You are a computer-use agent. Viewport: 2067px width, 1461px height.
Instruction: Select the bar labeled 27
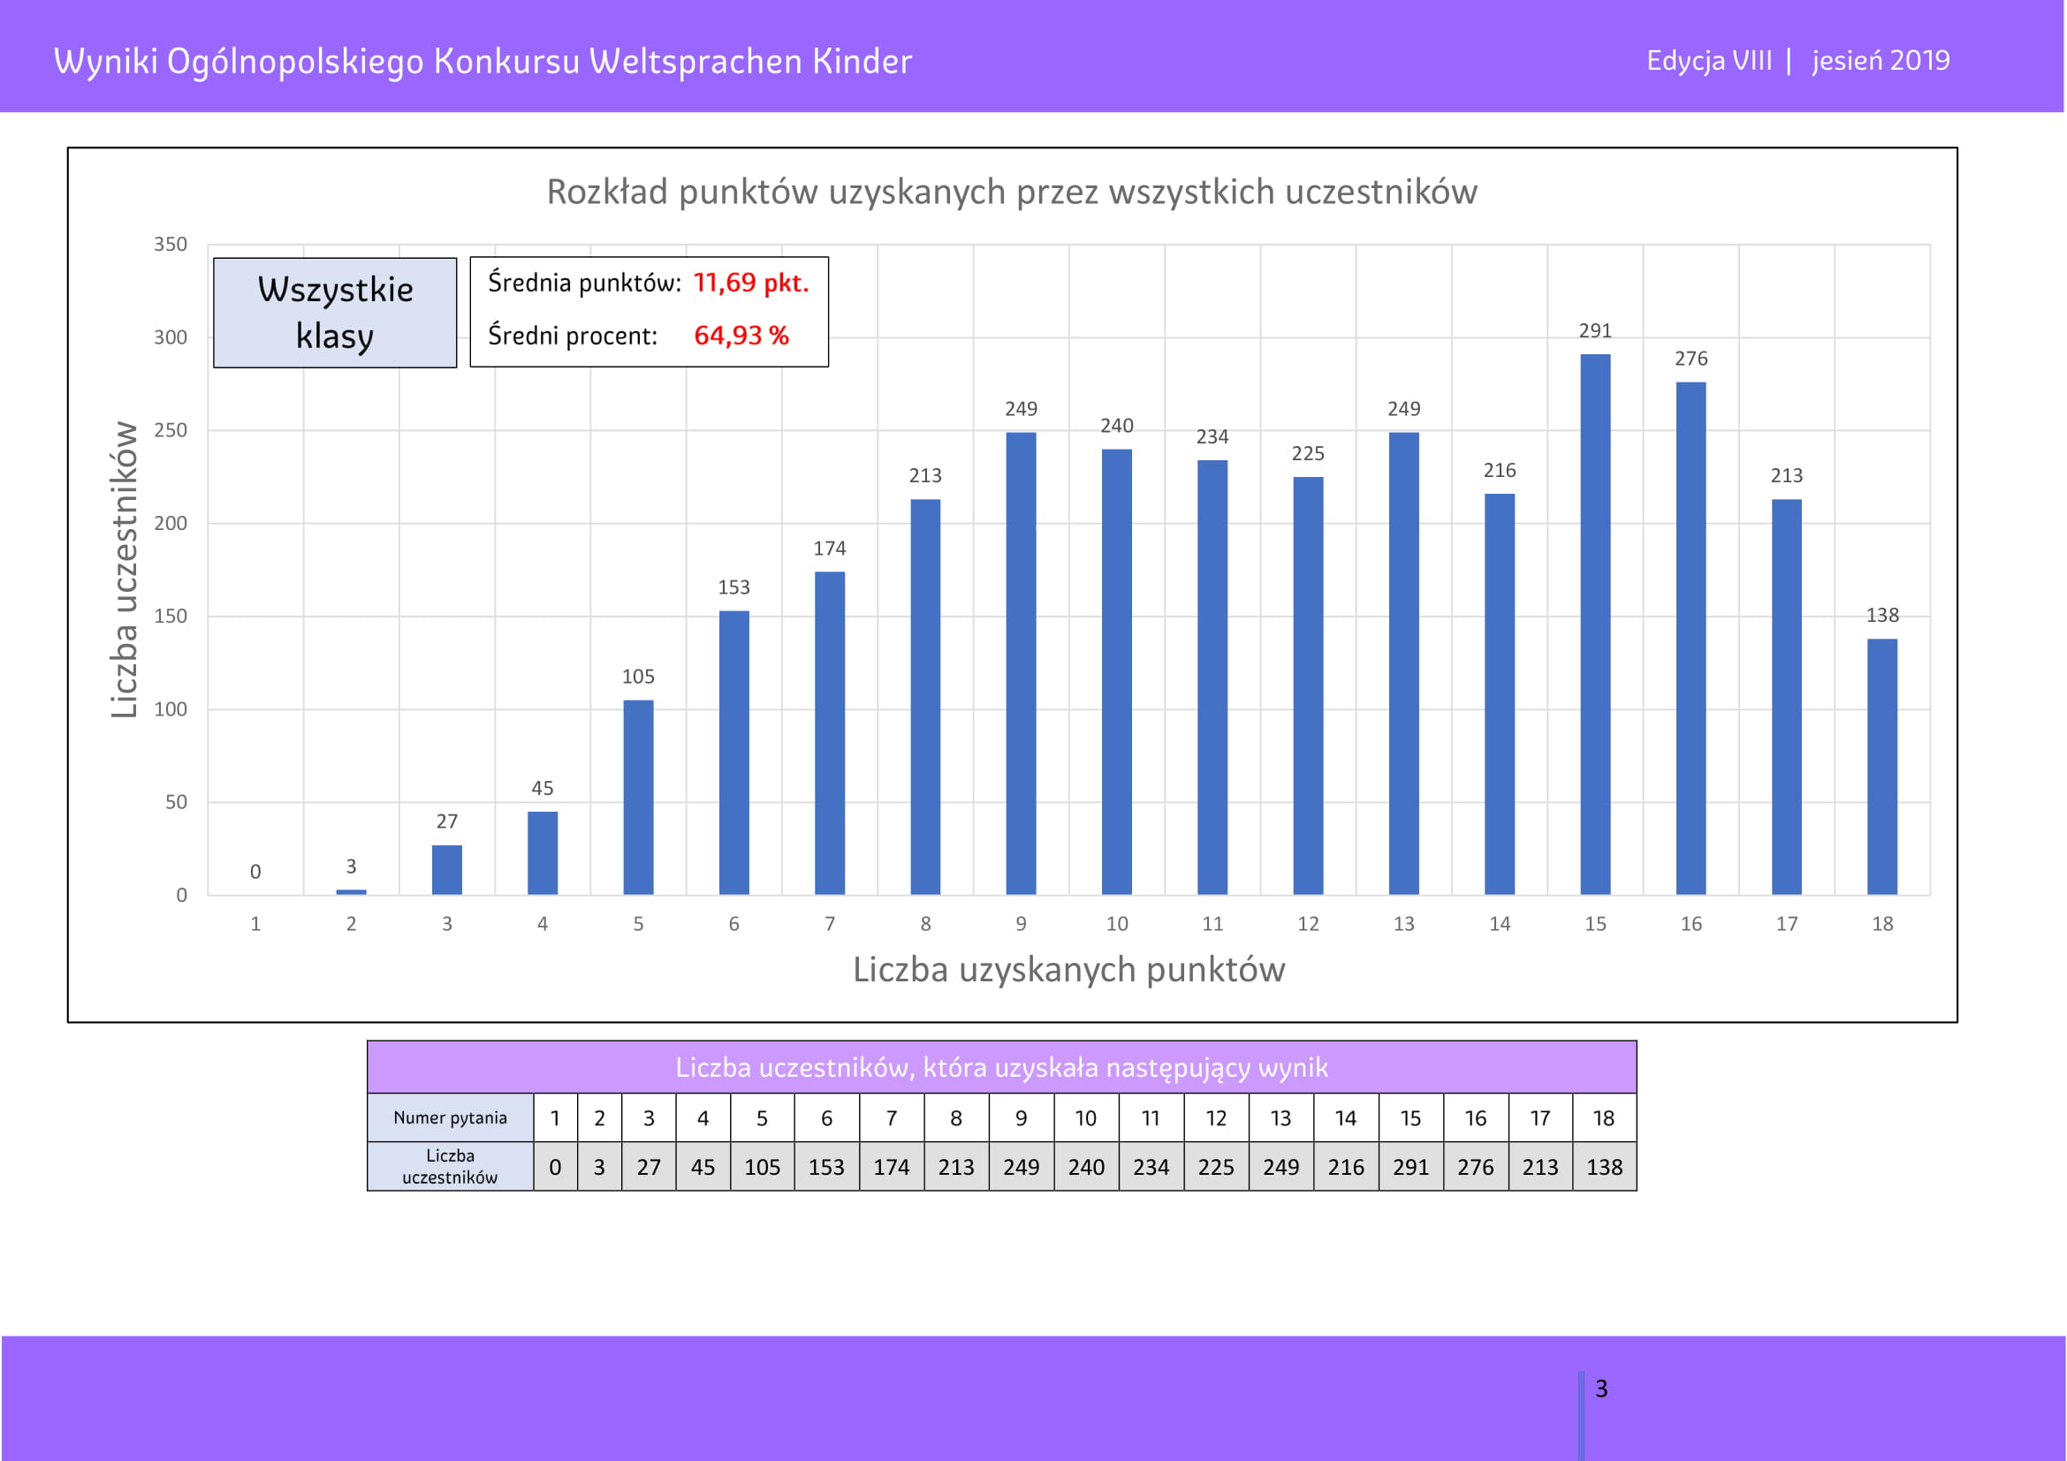(x=446, y=870)
